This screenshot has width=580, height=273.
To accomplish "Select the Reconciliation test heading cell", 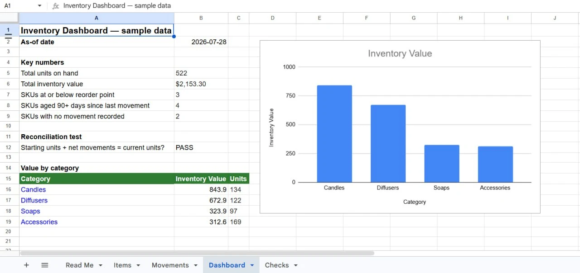I will click(x=97, y=137).
